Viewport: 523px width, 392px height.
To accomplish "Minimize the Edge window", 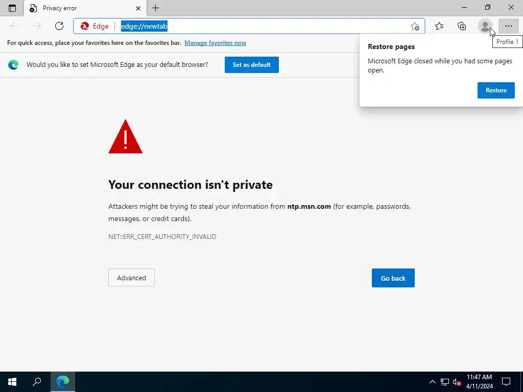I will point(464,7).
